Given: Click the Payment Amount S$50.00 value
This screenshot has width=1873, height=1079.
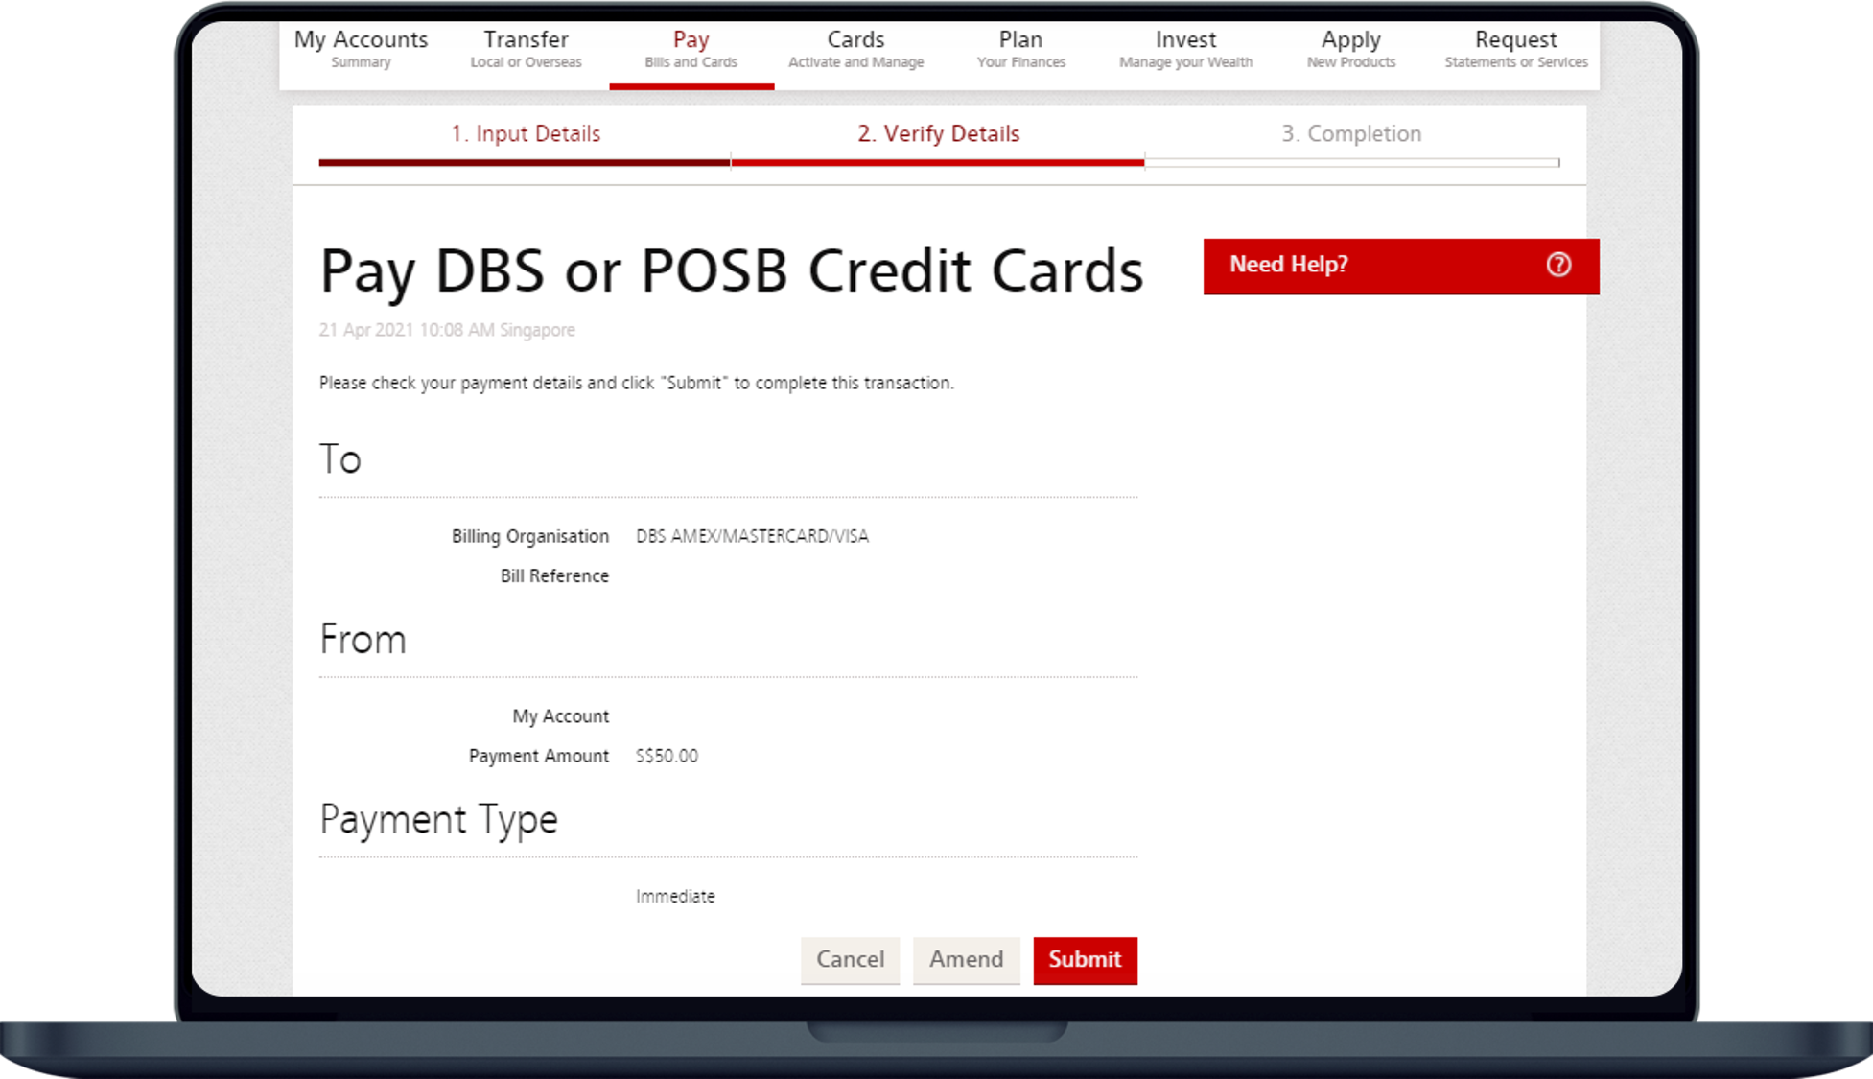Looking at the screenshot, I should point(667,756).
